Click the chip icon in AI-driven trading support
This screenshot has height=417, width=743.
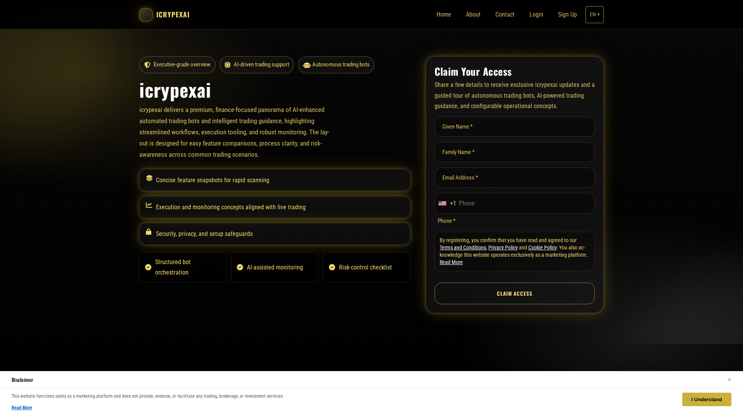[228, 65]
